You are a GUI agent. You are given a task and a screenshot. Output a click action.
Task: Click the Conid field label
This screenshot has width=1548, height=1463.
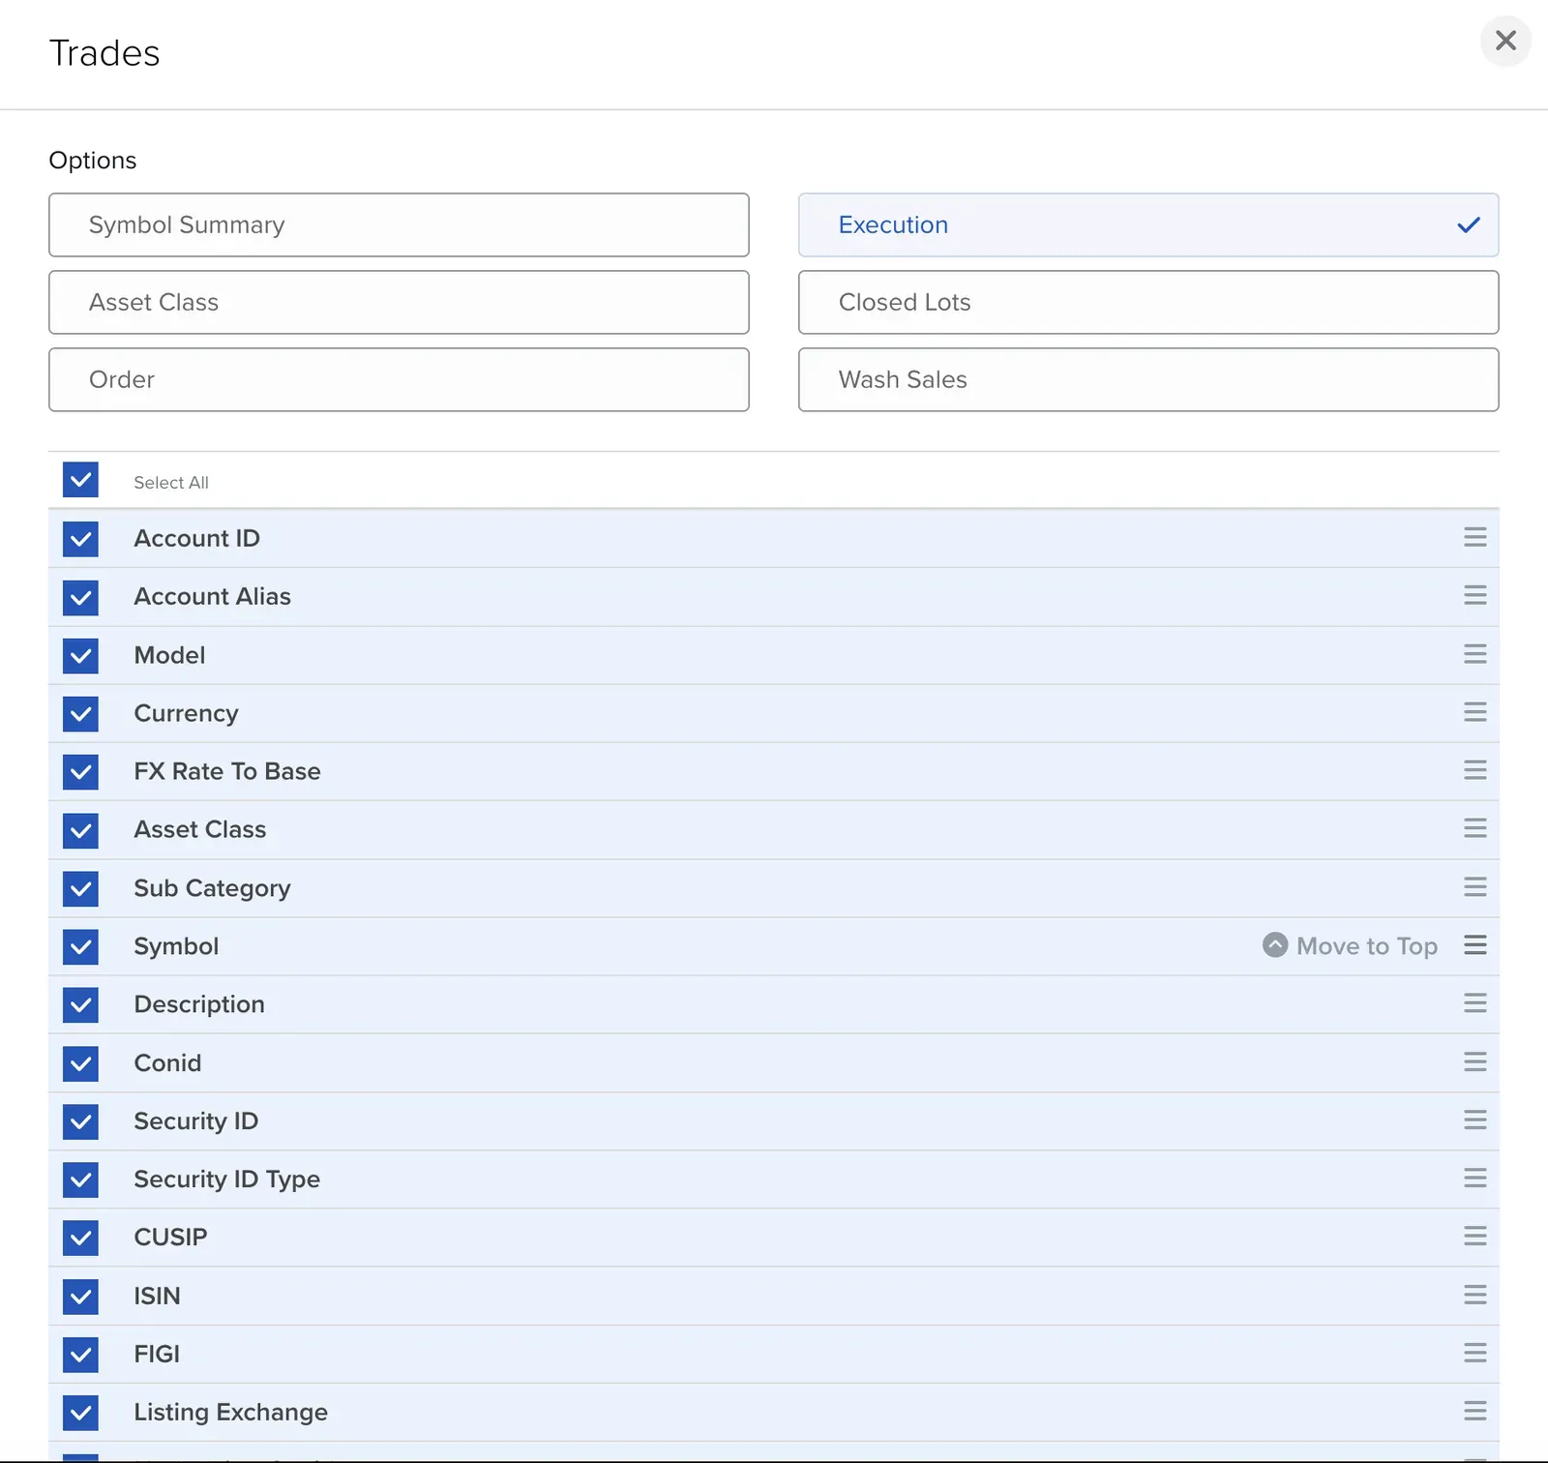pos(167,1062)
